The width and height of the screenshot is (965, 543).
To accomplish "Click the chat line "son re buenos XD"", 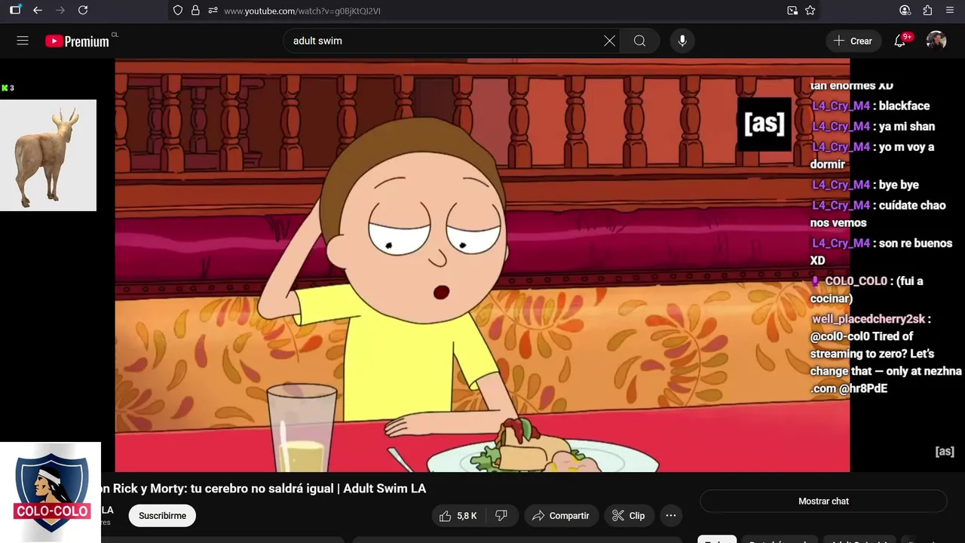I will [881, 251].
